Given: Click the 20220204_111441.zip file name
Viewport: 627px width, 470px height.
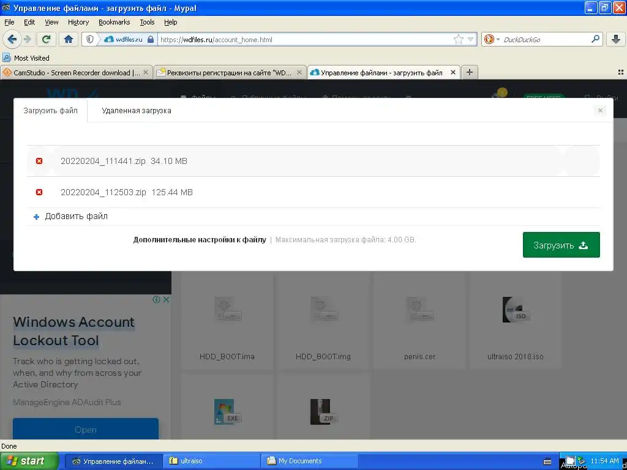Looking at the screenshot, I should (103, 161).
